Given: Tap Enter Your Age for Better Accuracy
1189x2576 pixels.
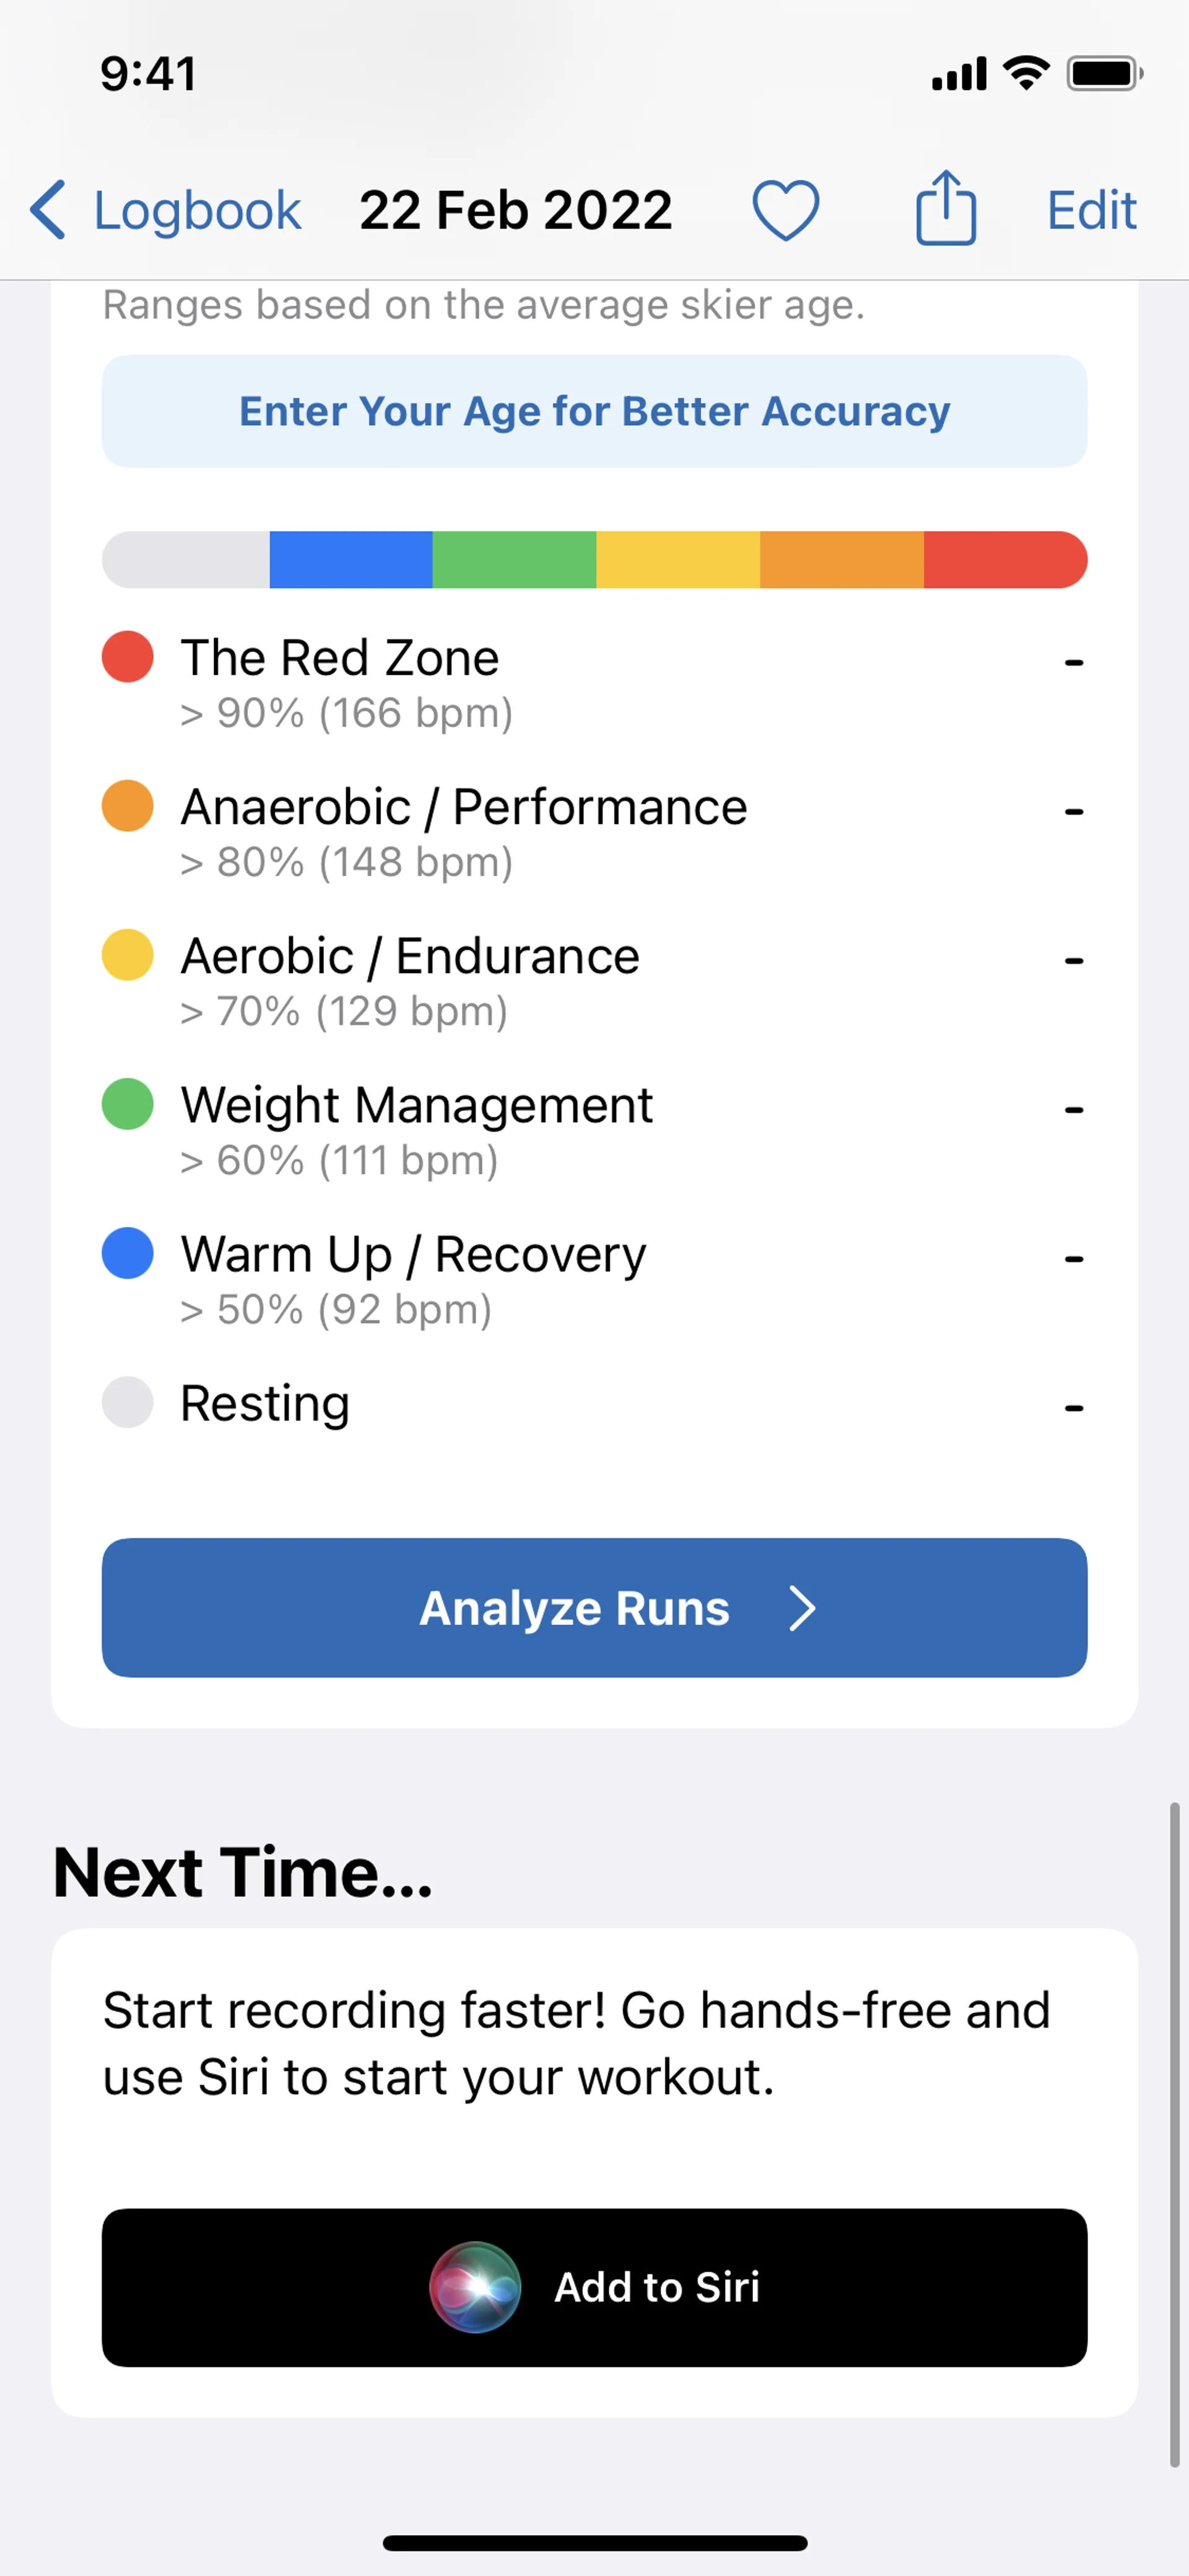Looking at the screenshot, I should tap(594, 411).
